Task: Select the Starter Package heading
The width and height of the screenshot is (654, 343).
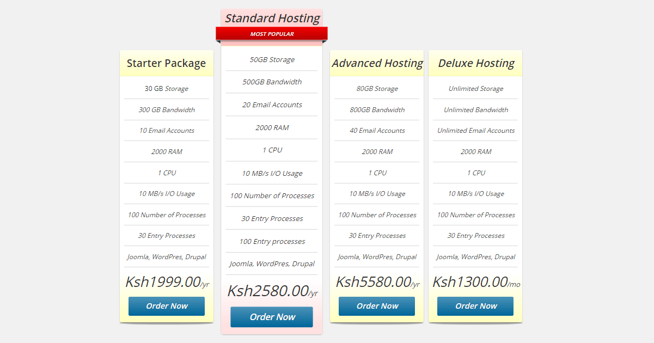Action: pyautogui.click(x=166, y=63)
